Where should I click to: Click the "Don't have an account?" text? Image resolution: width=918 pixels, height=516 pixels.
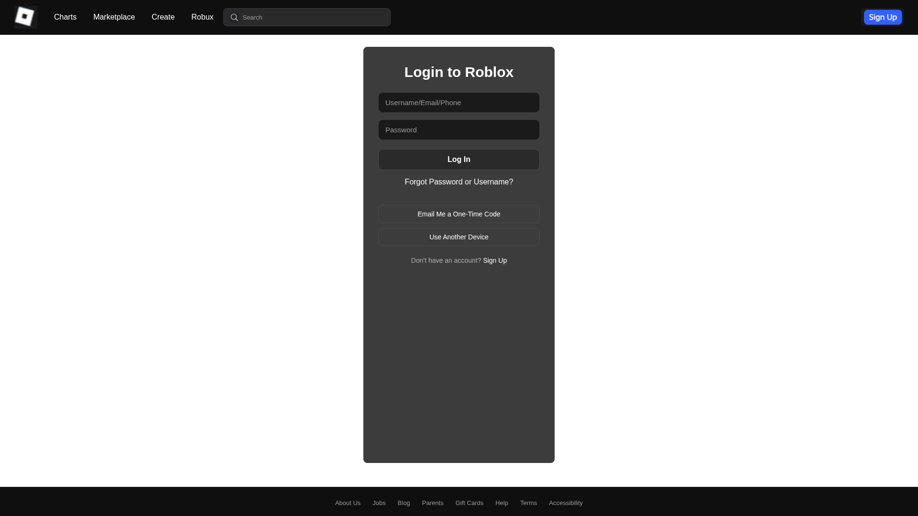[446, 260]
